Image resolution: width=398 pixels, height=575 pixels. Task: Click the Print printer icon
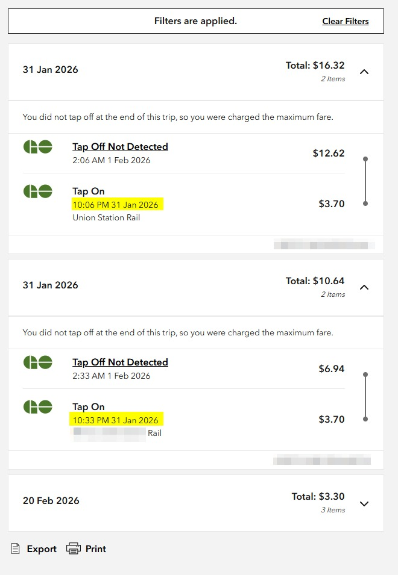(74, 549)
